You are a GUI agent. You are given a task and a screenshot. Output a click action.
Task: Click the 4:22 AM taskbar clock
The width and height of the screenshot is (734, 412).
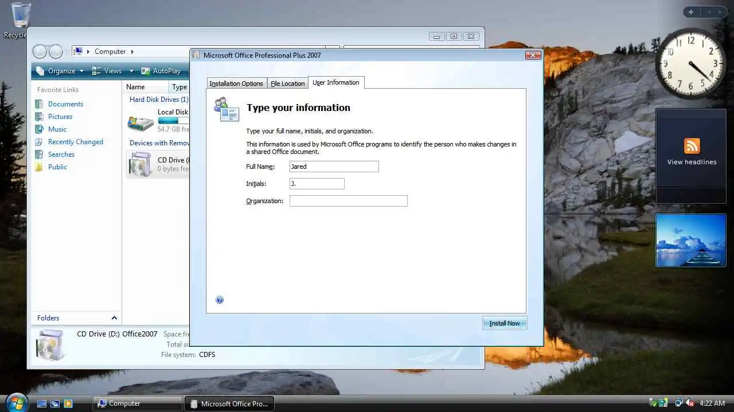click(x=712, y=403)
